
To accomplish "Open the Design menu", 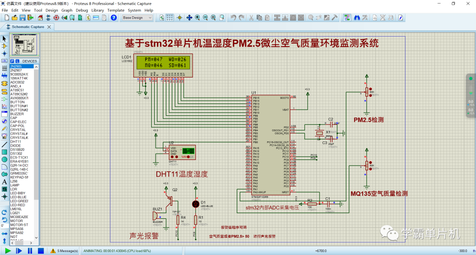I will (52, 10).
